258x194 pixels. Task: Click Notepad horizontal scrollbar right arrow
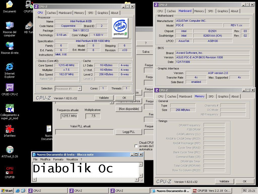(137, 180)
